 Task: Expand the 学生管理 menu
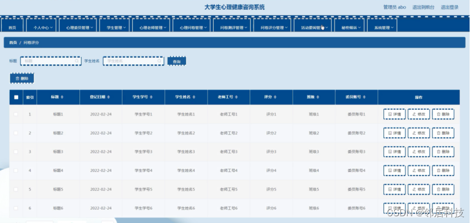click(x=115, y=25)
